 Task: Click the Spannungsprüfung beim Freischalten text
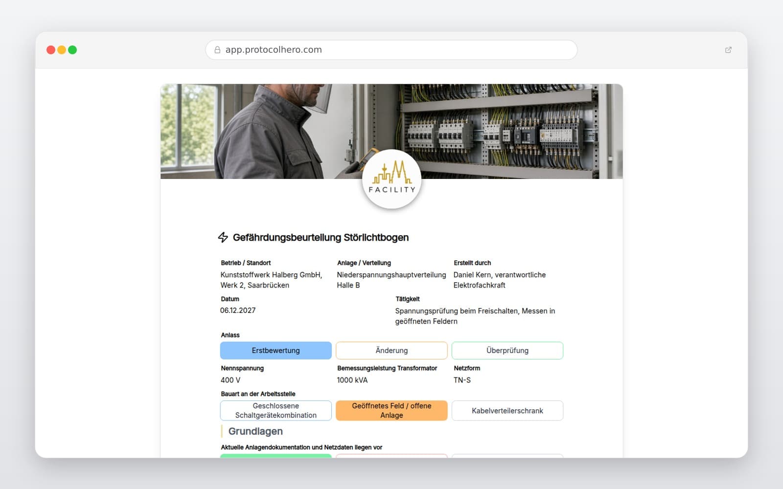point(475,316)
